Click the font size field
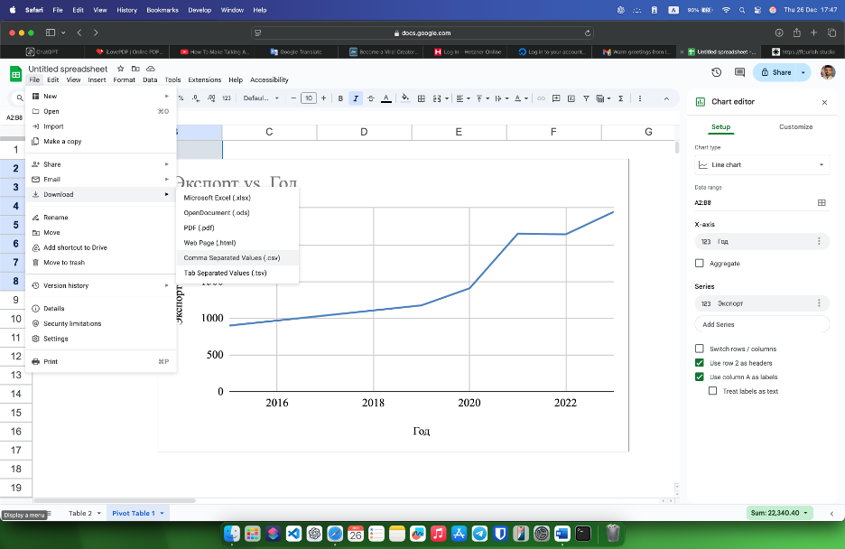 click(308, 98)
